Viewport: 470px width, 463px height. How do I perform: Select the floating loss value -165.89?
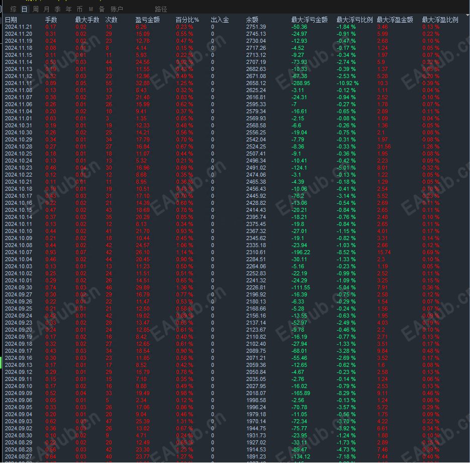301,394
